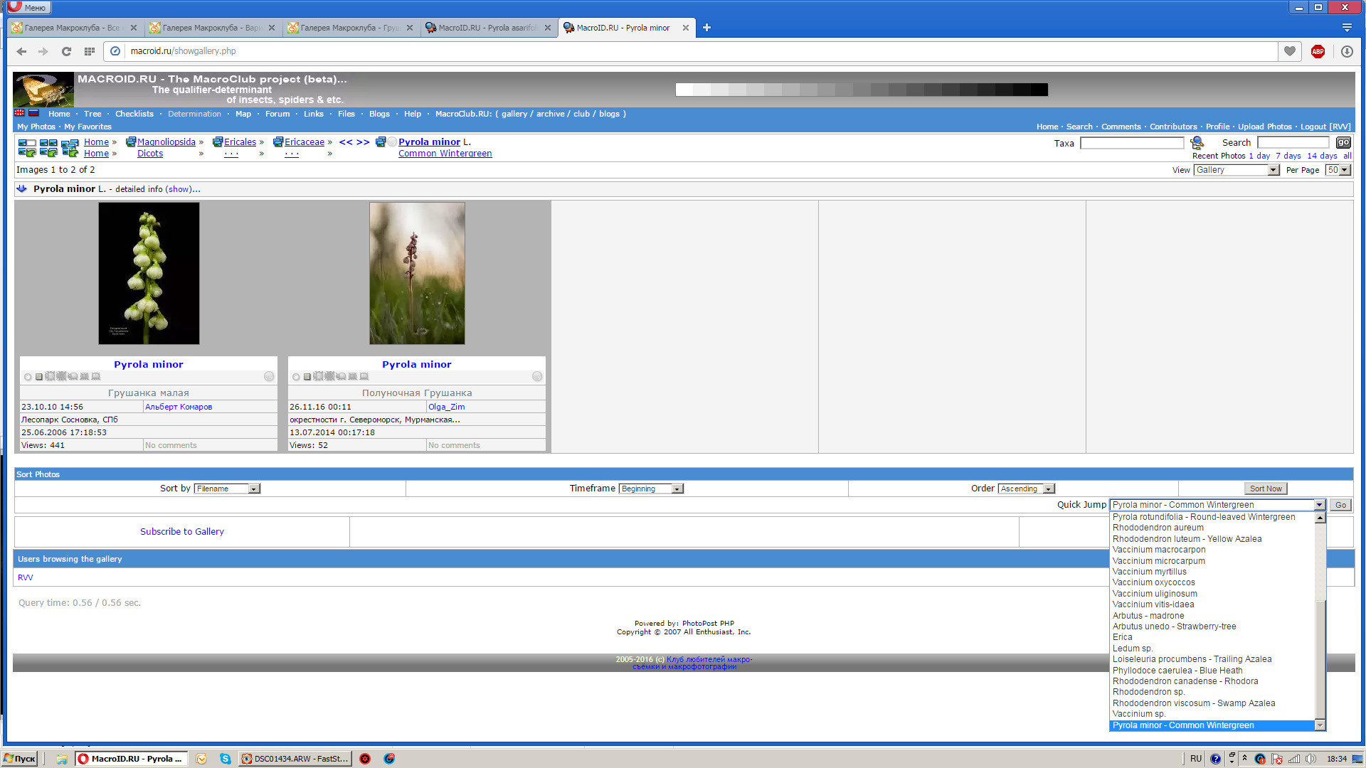
Task: Toggle the small checkbox under the first photo
Action: [39, 377]
